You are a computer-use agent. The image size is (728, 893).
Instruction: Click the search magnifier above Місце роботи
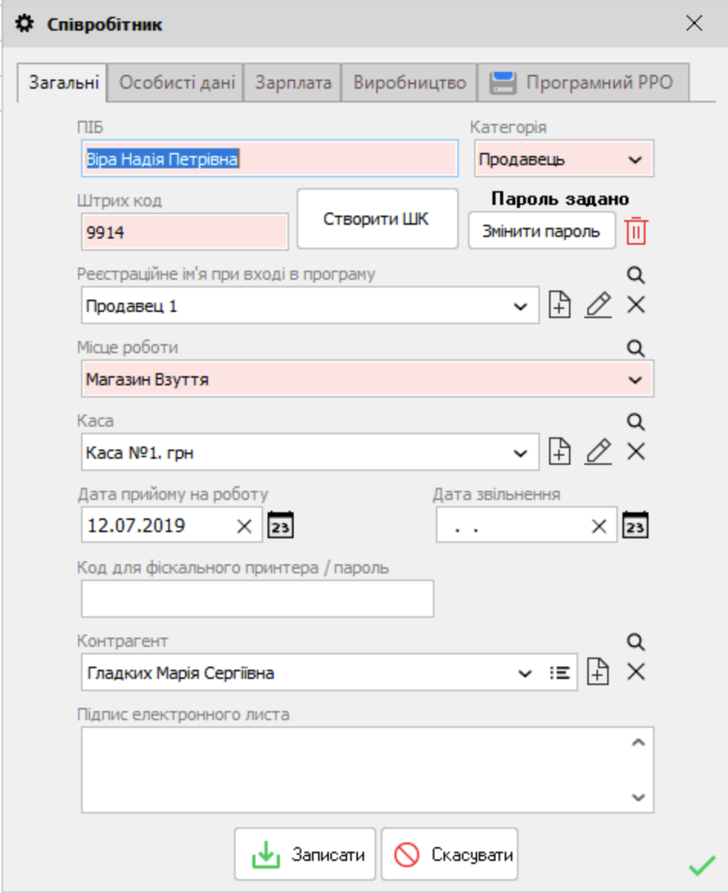[x=635, y=349]
